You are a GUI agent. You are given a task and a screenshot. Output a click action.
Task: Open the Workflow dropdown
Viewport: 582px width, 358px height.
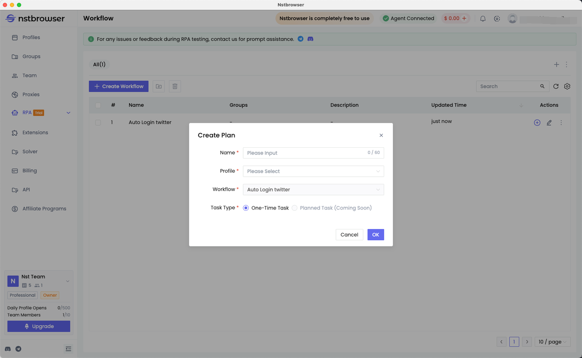[x=313, y=189]
